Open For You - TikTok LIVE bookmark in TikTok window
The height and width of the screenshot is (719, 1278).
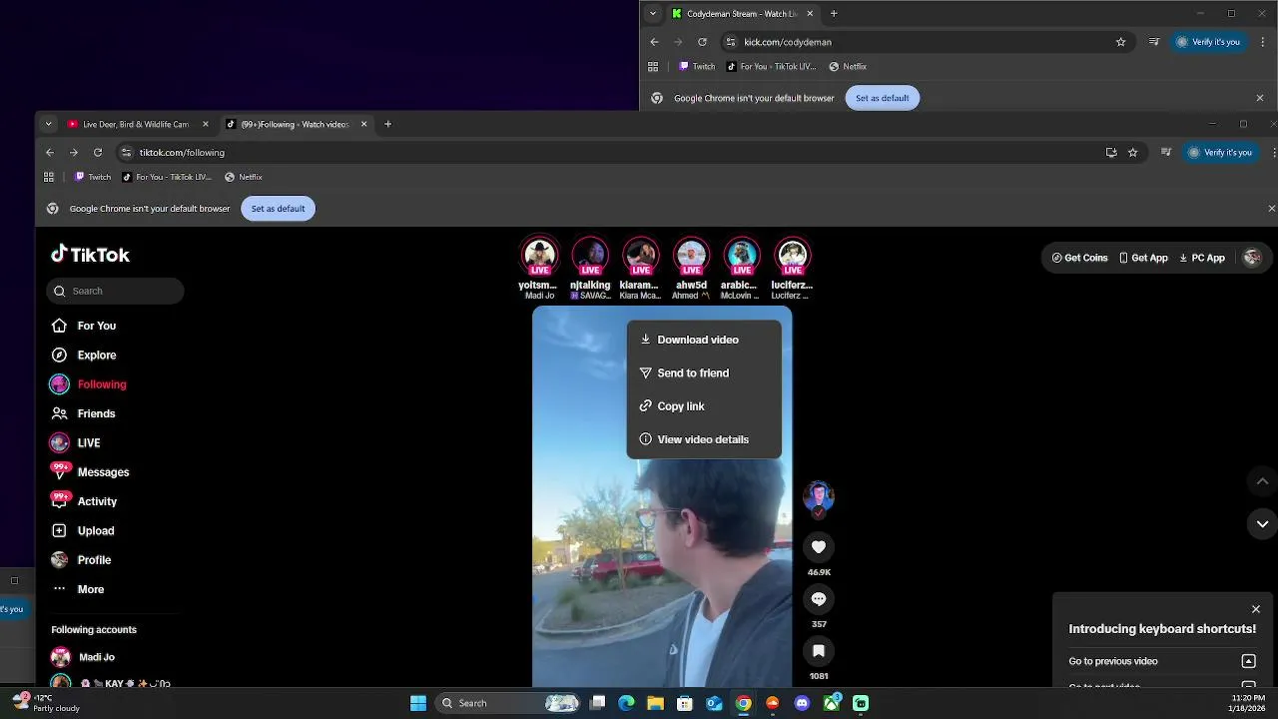(x=167, y=177)
